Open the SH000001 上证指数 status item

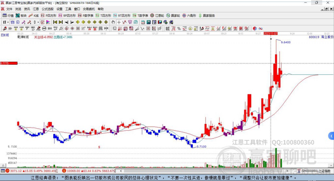314,171
